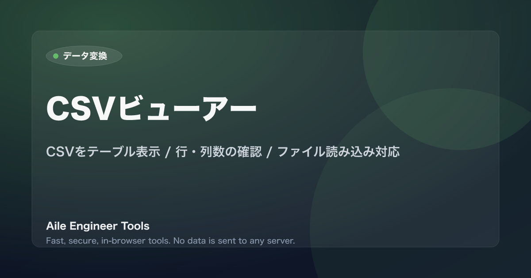
Task: Select the CSVビューアー title heading
Action: click(151, 109)
